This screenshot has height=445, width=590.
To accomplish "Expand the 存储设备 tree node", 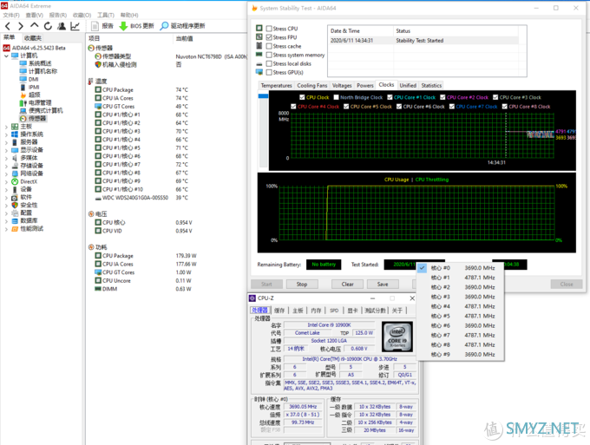I will [6, 167].
